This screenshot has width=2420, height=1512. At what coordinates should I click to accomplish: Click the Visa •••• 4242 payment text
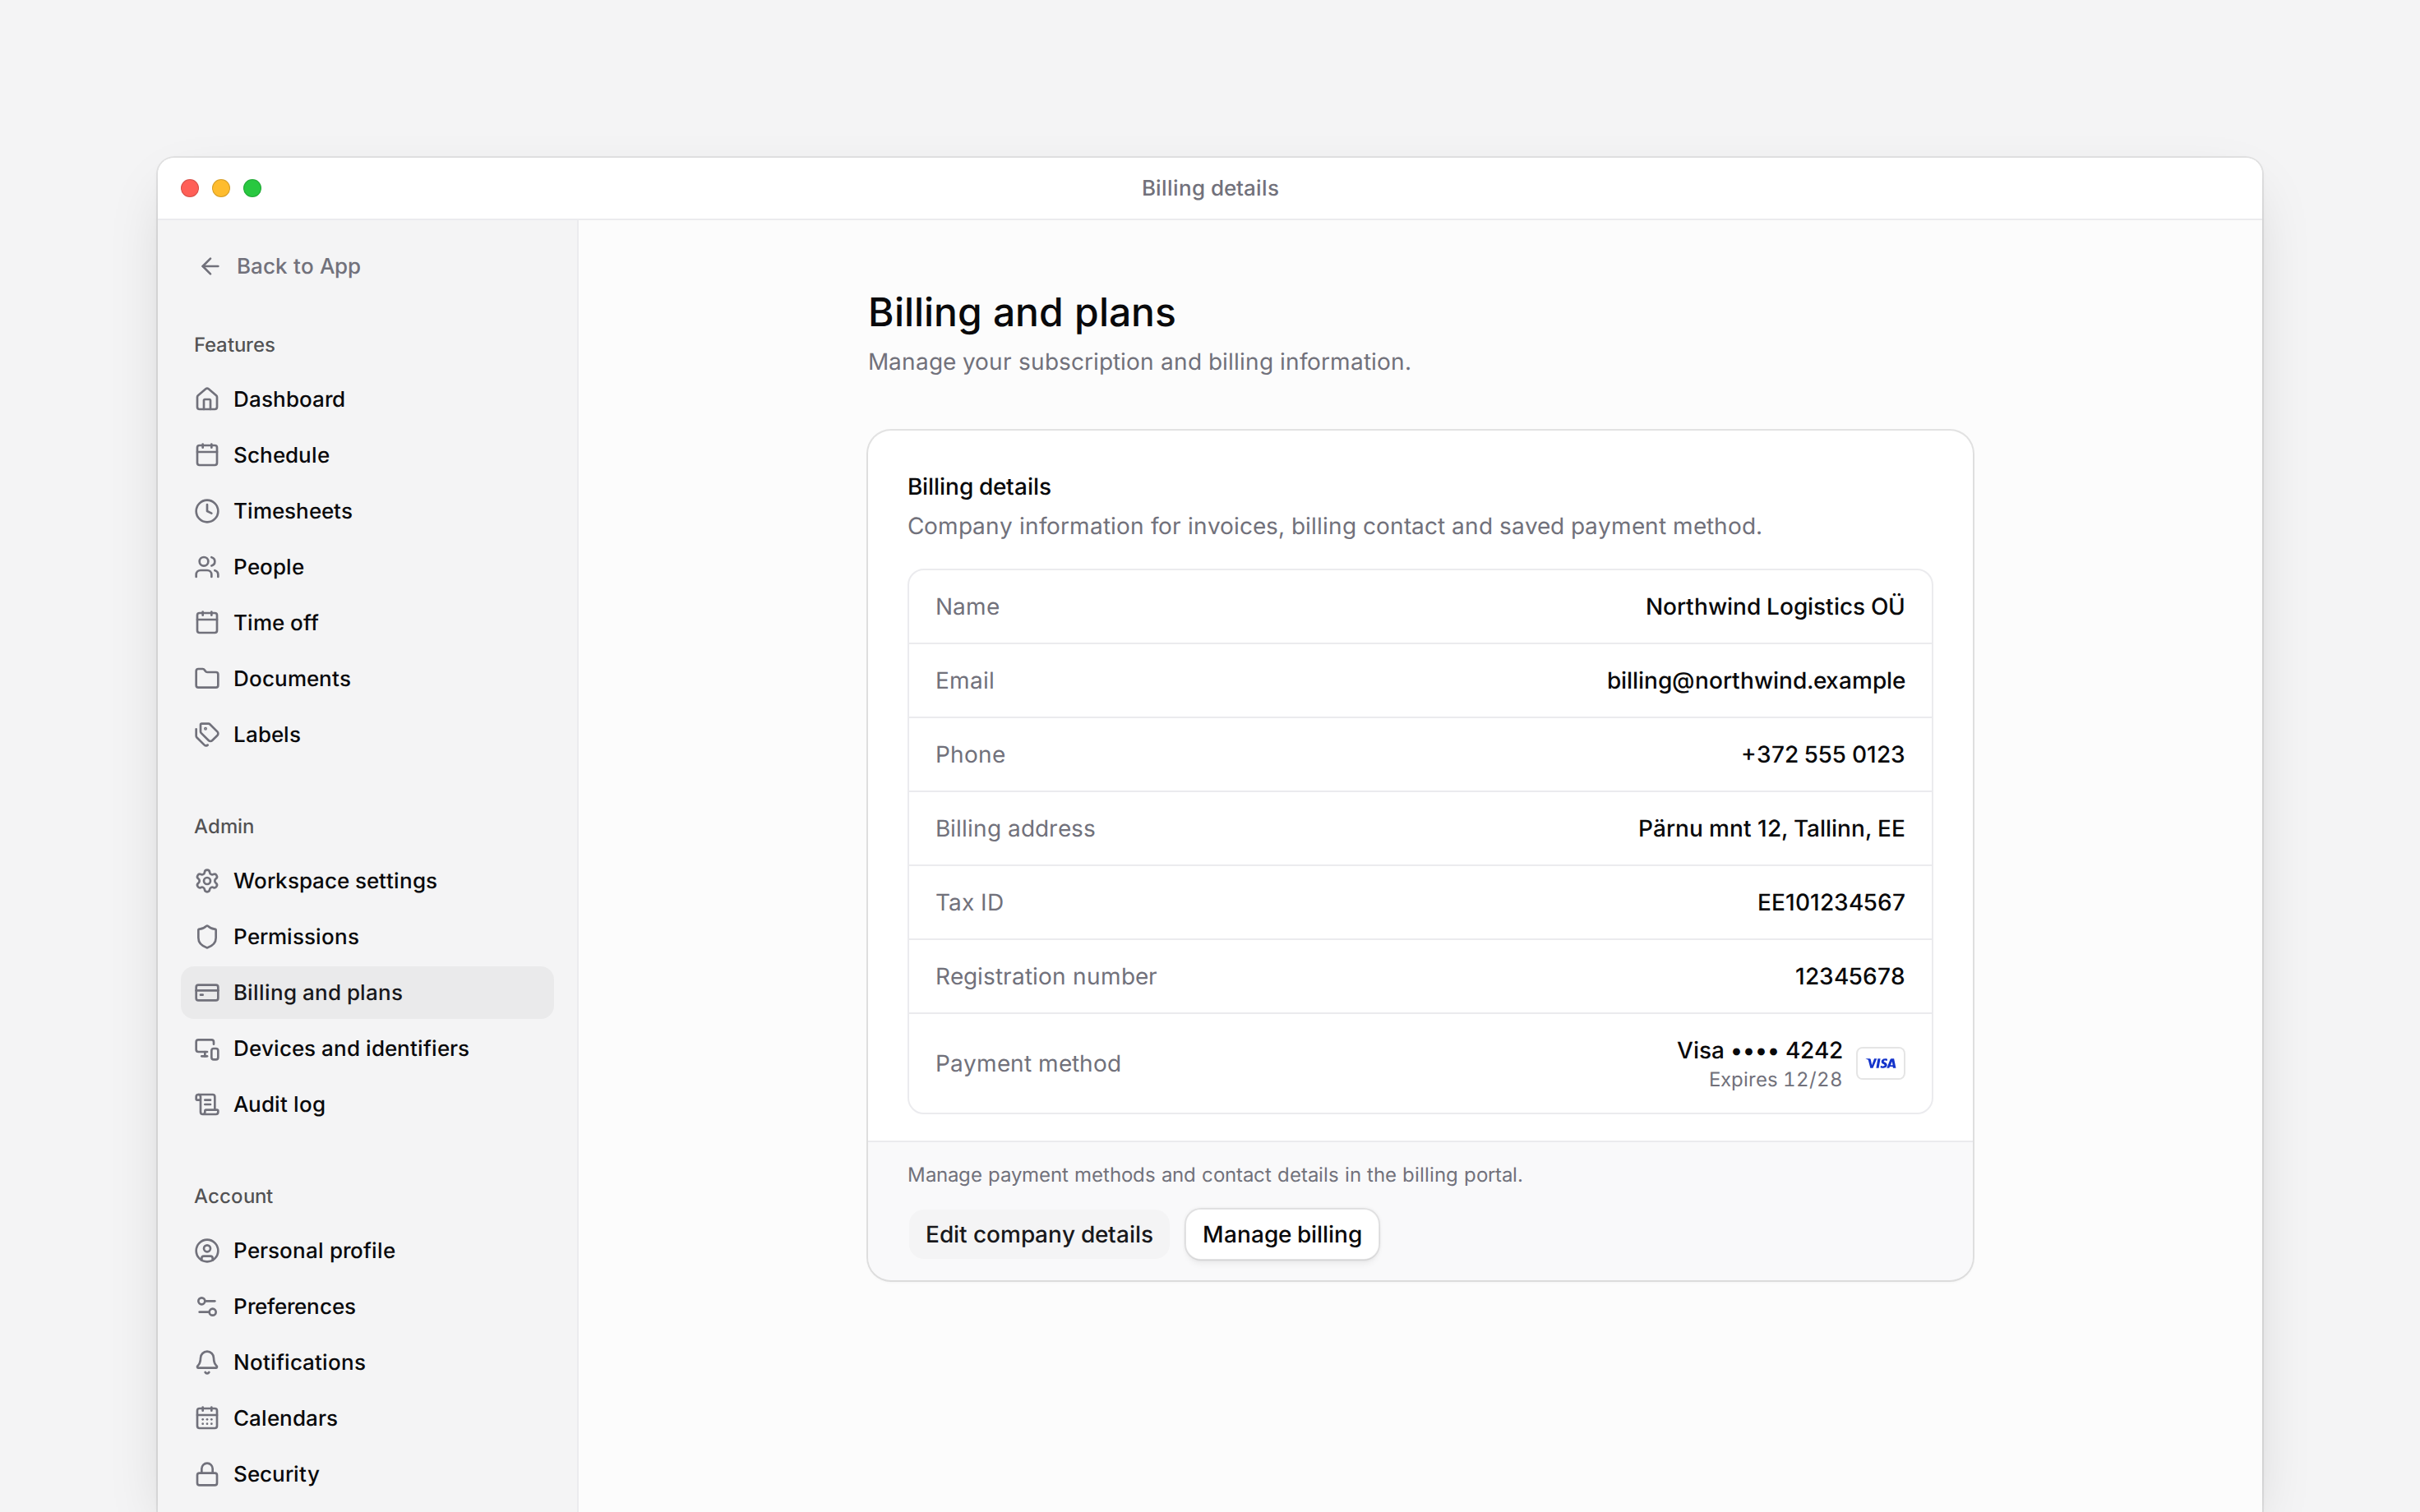(1759, 1050)
